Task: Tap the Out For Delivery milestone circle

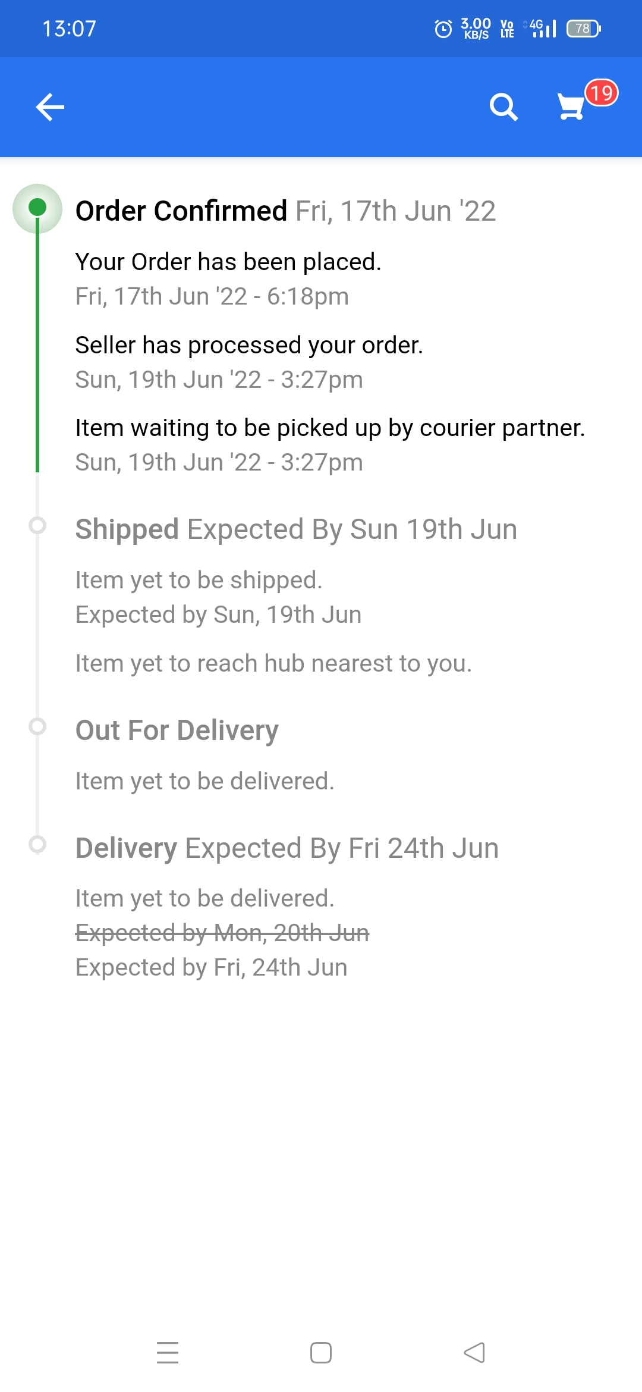Action: (37, 726)
